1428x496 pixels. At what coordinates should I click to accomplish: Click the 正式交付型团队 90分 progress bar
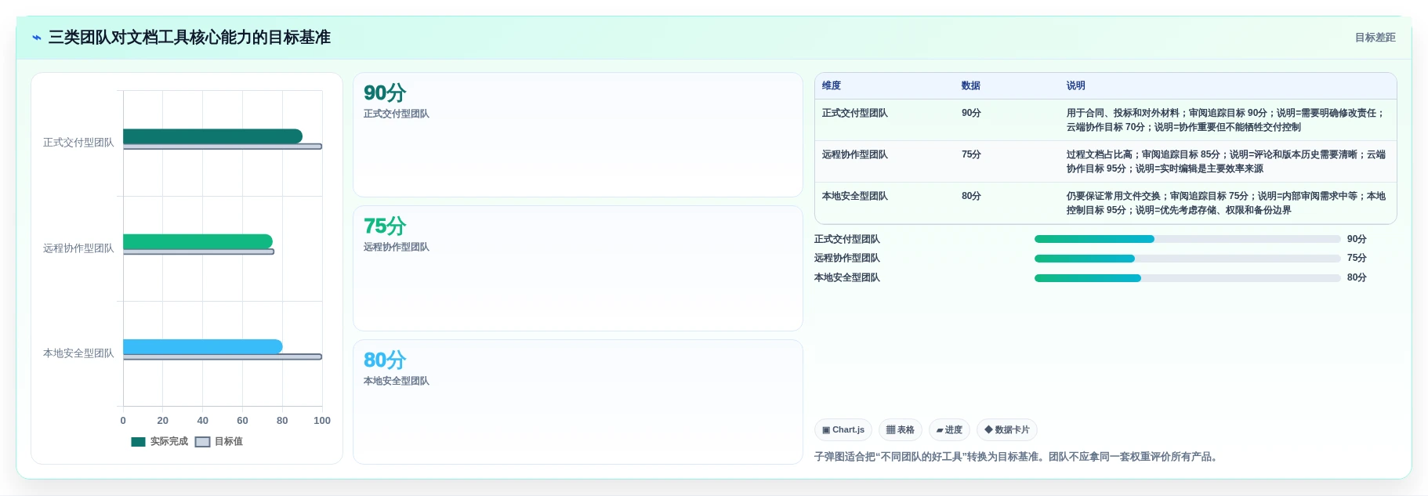tap(1187, 239)
